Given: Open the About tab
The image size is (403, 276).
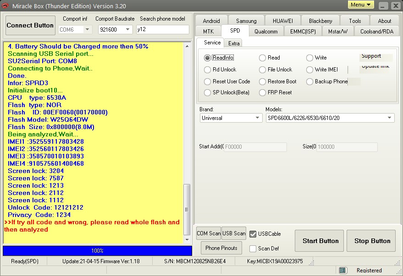Looking at the screenshot, I should pos(385,21).
